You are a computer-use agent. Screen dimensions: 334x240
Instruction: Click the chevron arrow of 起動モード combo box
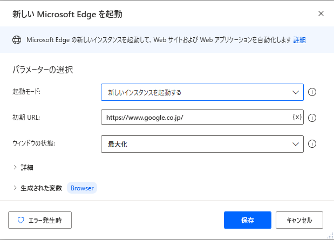(x=296, y=92)
